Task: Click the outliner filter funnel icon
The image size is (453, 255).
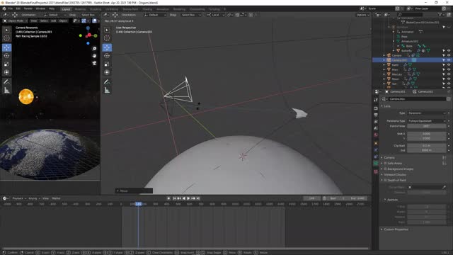Action: (x=440, y=14)
